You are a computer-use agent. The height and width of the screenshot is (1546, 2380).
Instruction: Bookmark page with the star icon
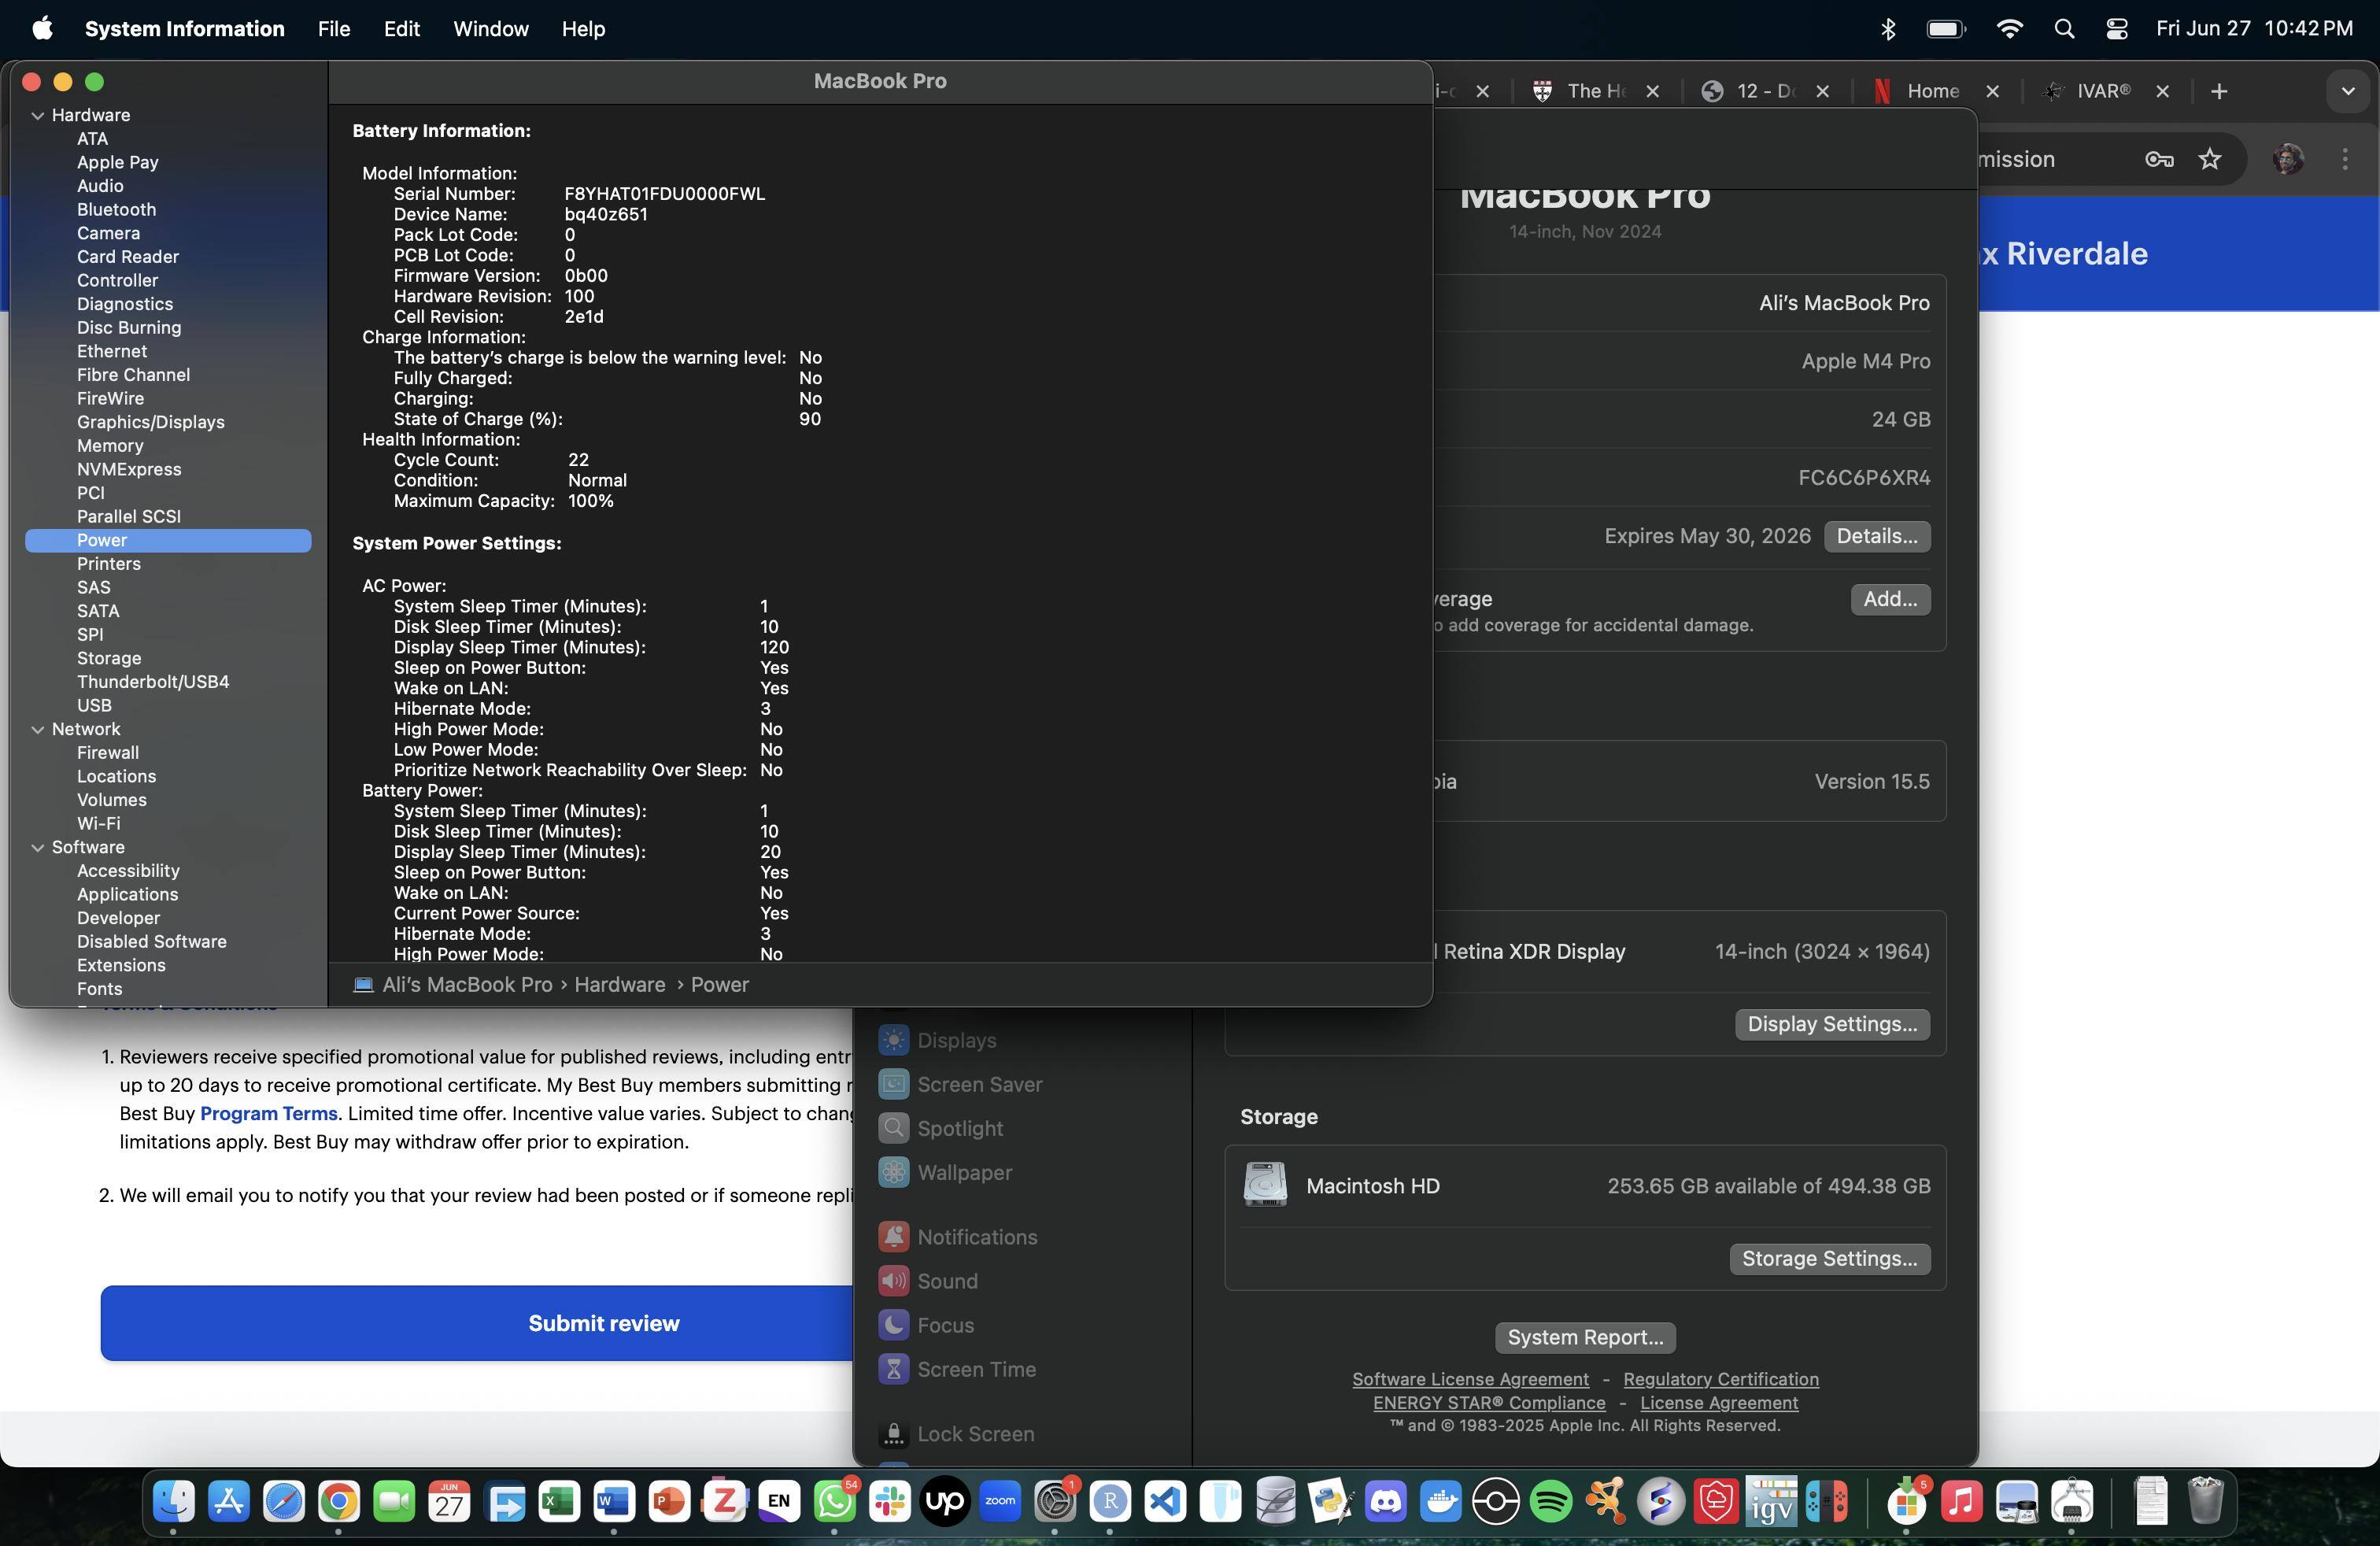(2209, 159)
